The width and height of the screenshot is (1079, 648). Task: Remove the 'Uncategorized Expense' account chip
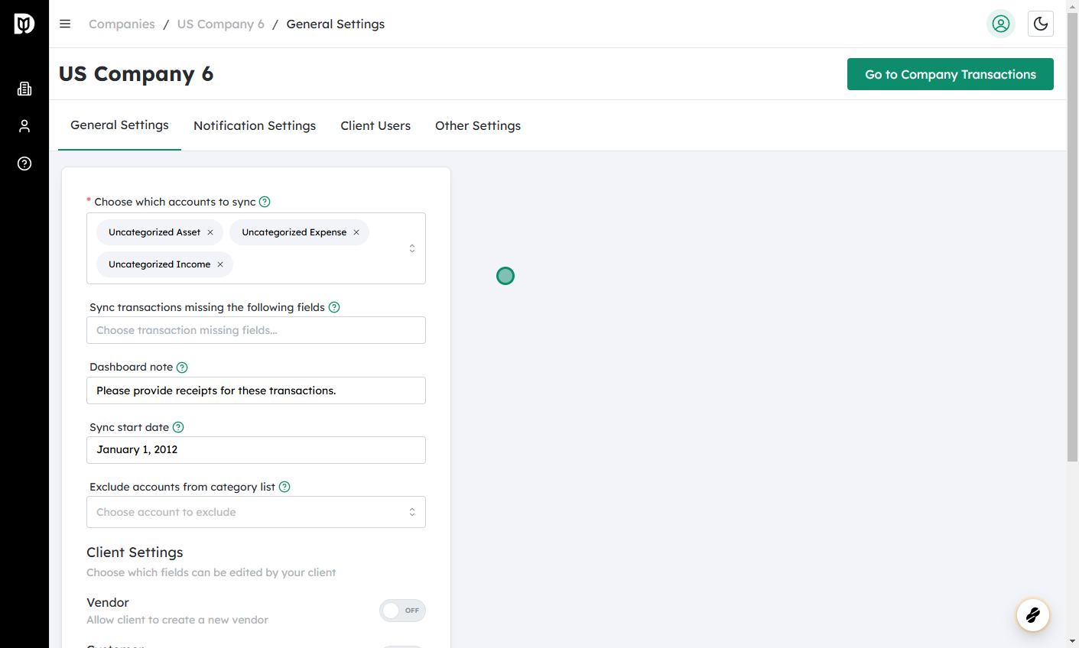[356, 232]
